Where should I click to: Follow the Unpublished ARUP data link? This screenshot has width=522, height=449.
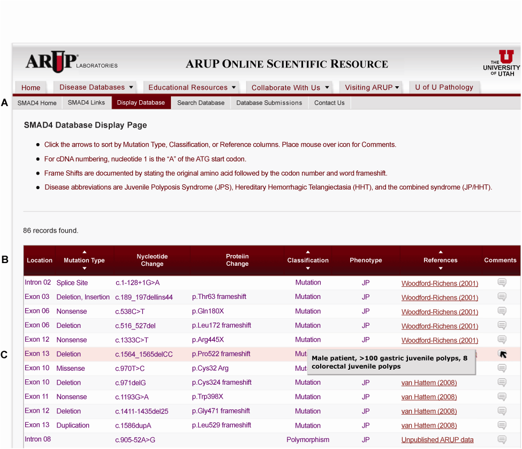437,440
